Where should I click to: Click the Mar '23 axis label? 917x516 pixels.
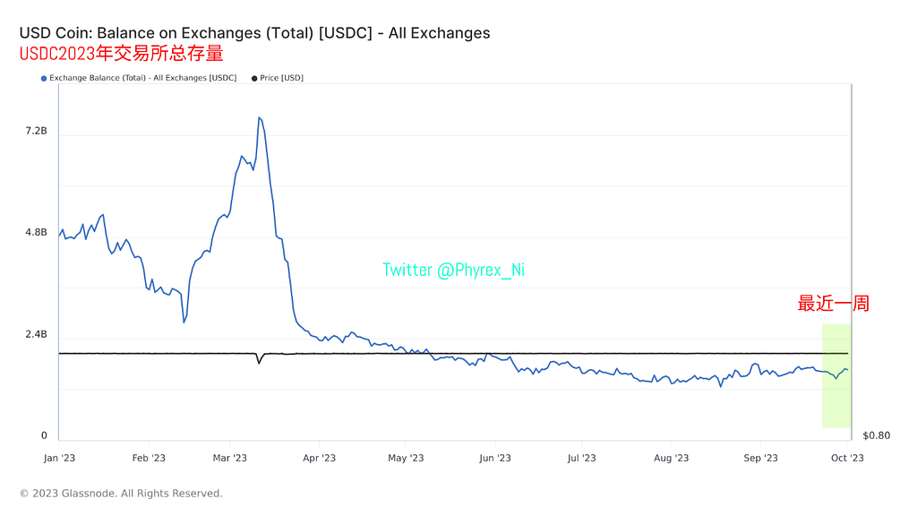(230, 458)
